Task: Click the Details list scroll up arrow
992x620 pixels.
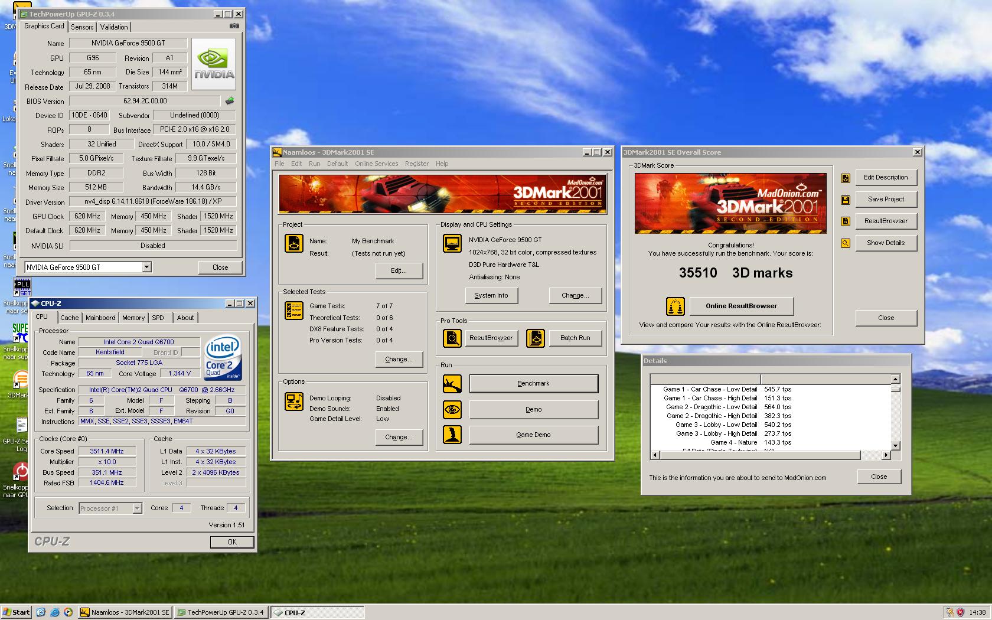Action: tap(895, 379)
